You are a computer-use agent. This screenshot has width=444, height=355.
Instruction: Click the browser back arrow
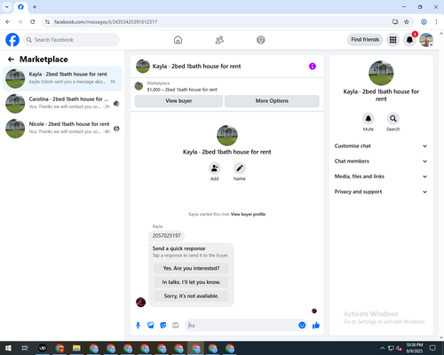tap(8, 22)
